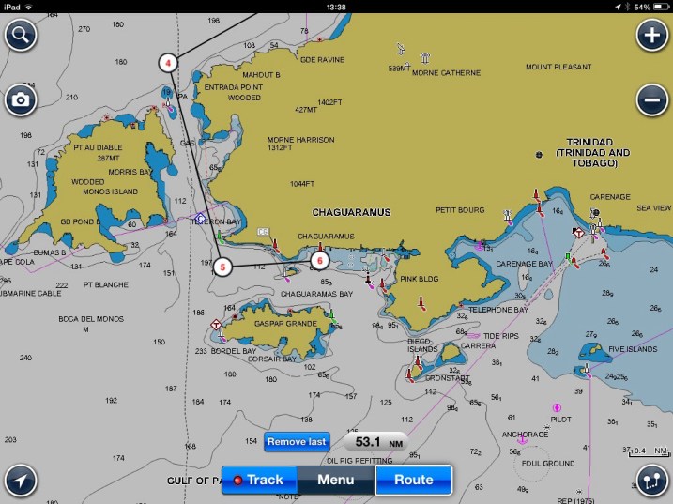Select route waypoint 6
Screen dimensions: 673x504
[319, 260]
